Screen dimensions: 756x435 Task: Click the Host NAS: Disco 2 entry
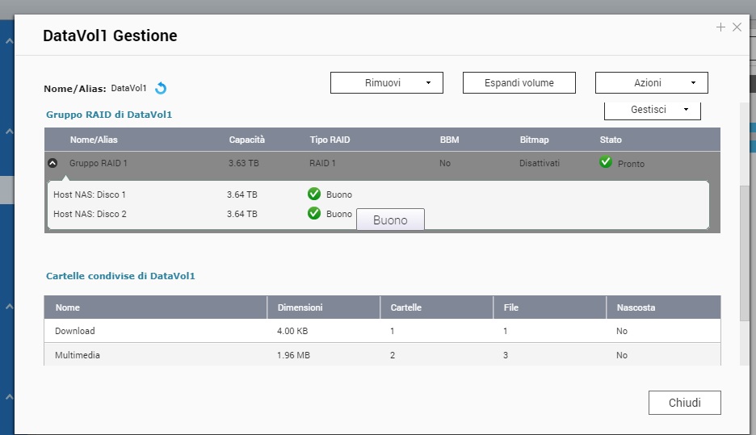[90, 214]
